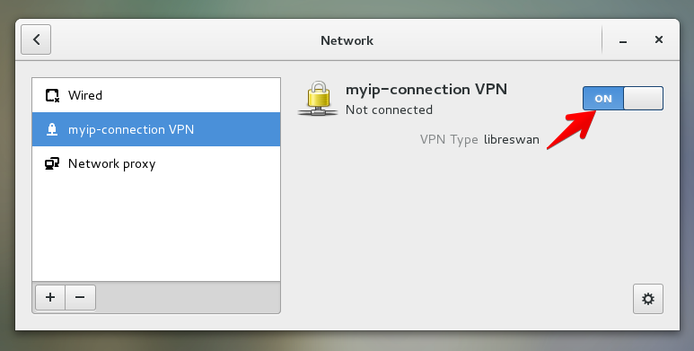The height and width of the screenshot is (351, 694).
Task: Select Wired in the network list
Action: point(156,95)
